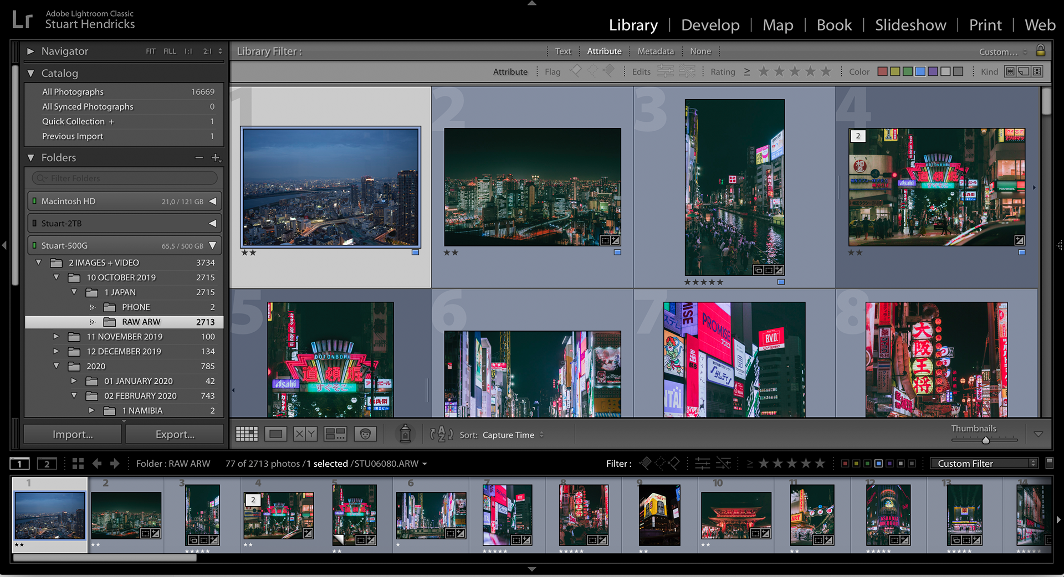The image size is (1064, 577).
Task: Click the rating greater-than-or-equal symbol
Action: point(746,71)
